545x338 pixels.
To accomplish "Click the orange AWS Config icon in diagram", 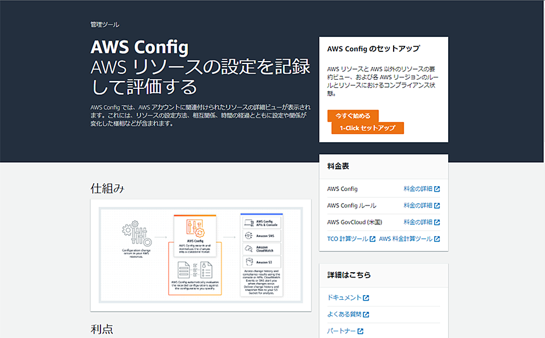I will pyautogui.click(x=195, y=229).
